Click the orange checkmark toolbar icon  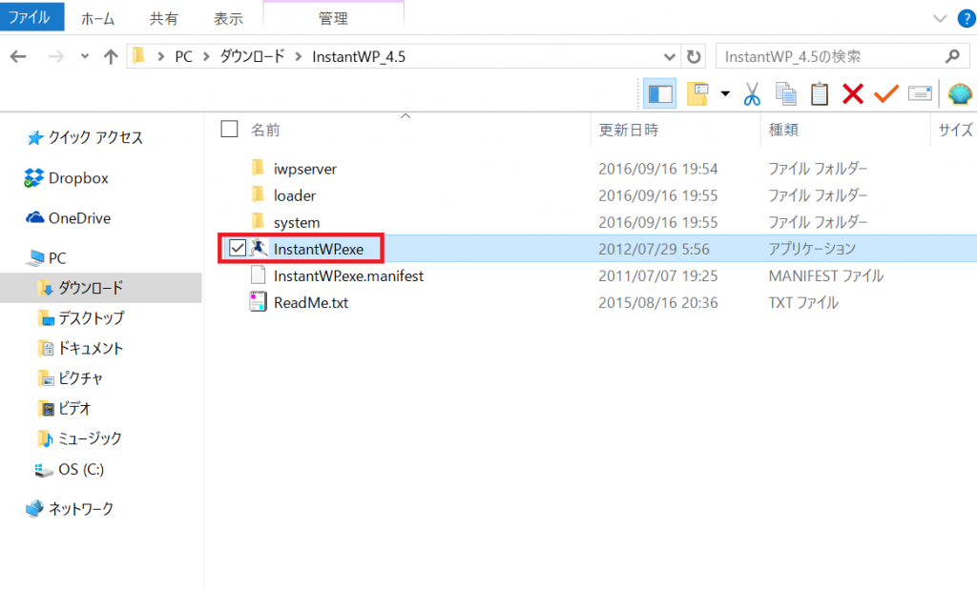coord(886,94)
